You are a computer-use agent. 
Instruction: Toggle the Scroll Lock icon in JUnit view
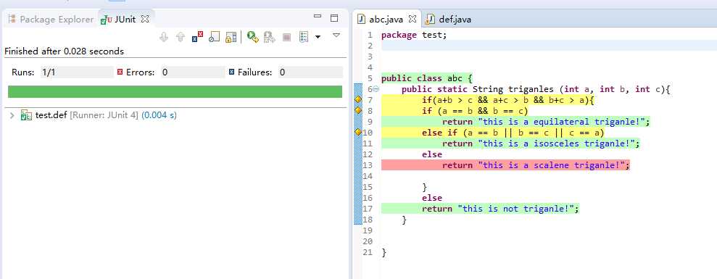click(x=231, y=37)
